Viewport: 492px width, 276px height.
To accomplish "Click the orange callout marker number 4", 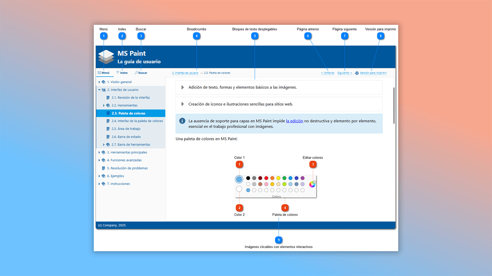I will pyautogui.click(x=285, y=208).
